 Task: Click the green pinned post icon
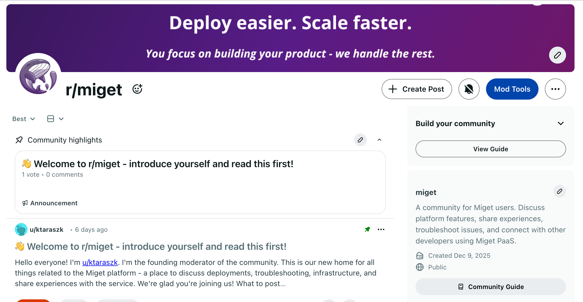click(367, 229)
